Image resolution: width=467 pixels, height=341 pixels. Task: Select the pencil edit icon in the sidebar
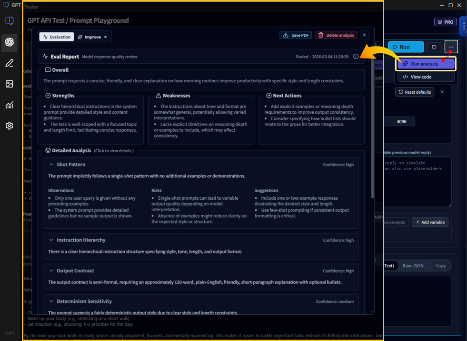click(10, 63)
